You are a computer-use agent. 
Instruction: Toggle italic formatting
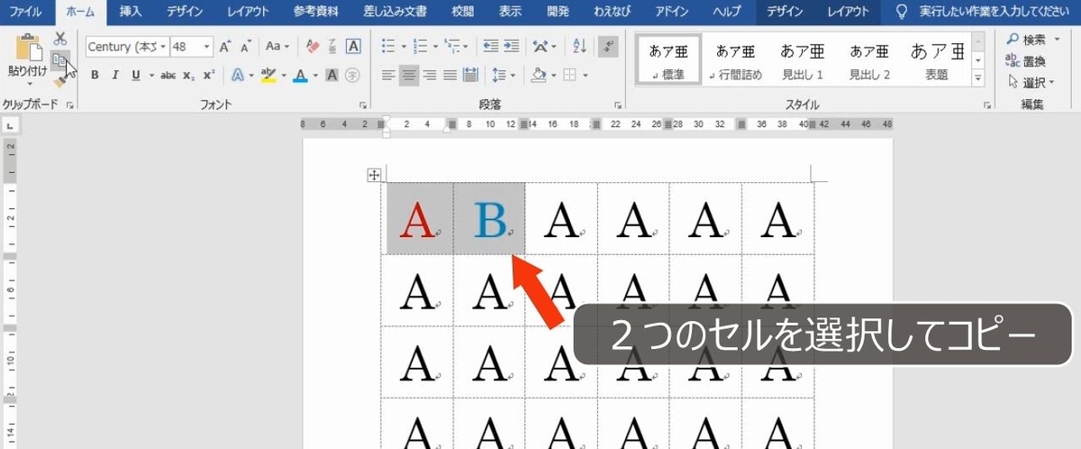[114, 76]
